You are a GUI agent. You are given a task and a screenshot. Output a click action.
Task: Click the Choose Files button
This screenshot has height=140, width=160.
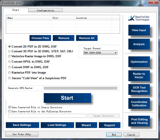point(40,38)
